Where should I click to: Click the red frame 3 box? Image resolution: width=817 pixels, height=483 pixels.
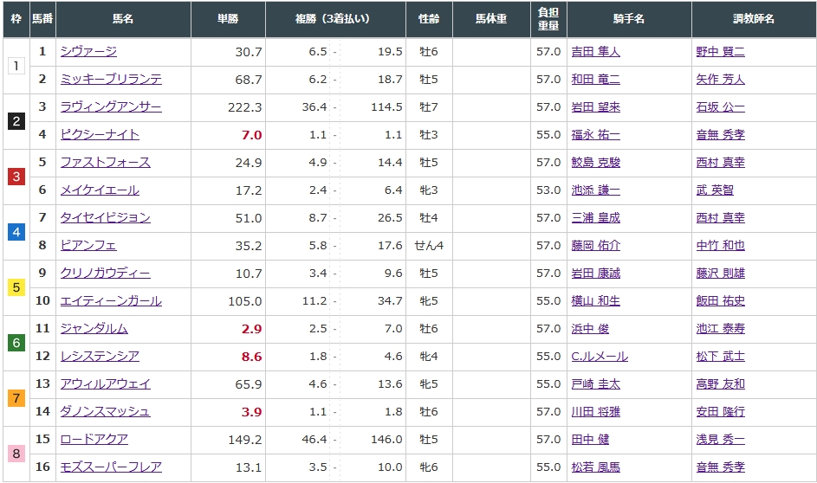pos(16,177)
